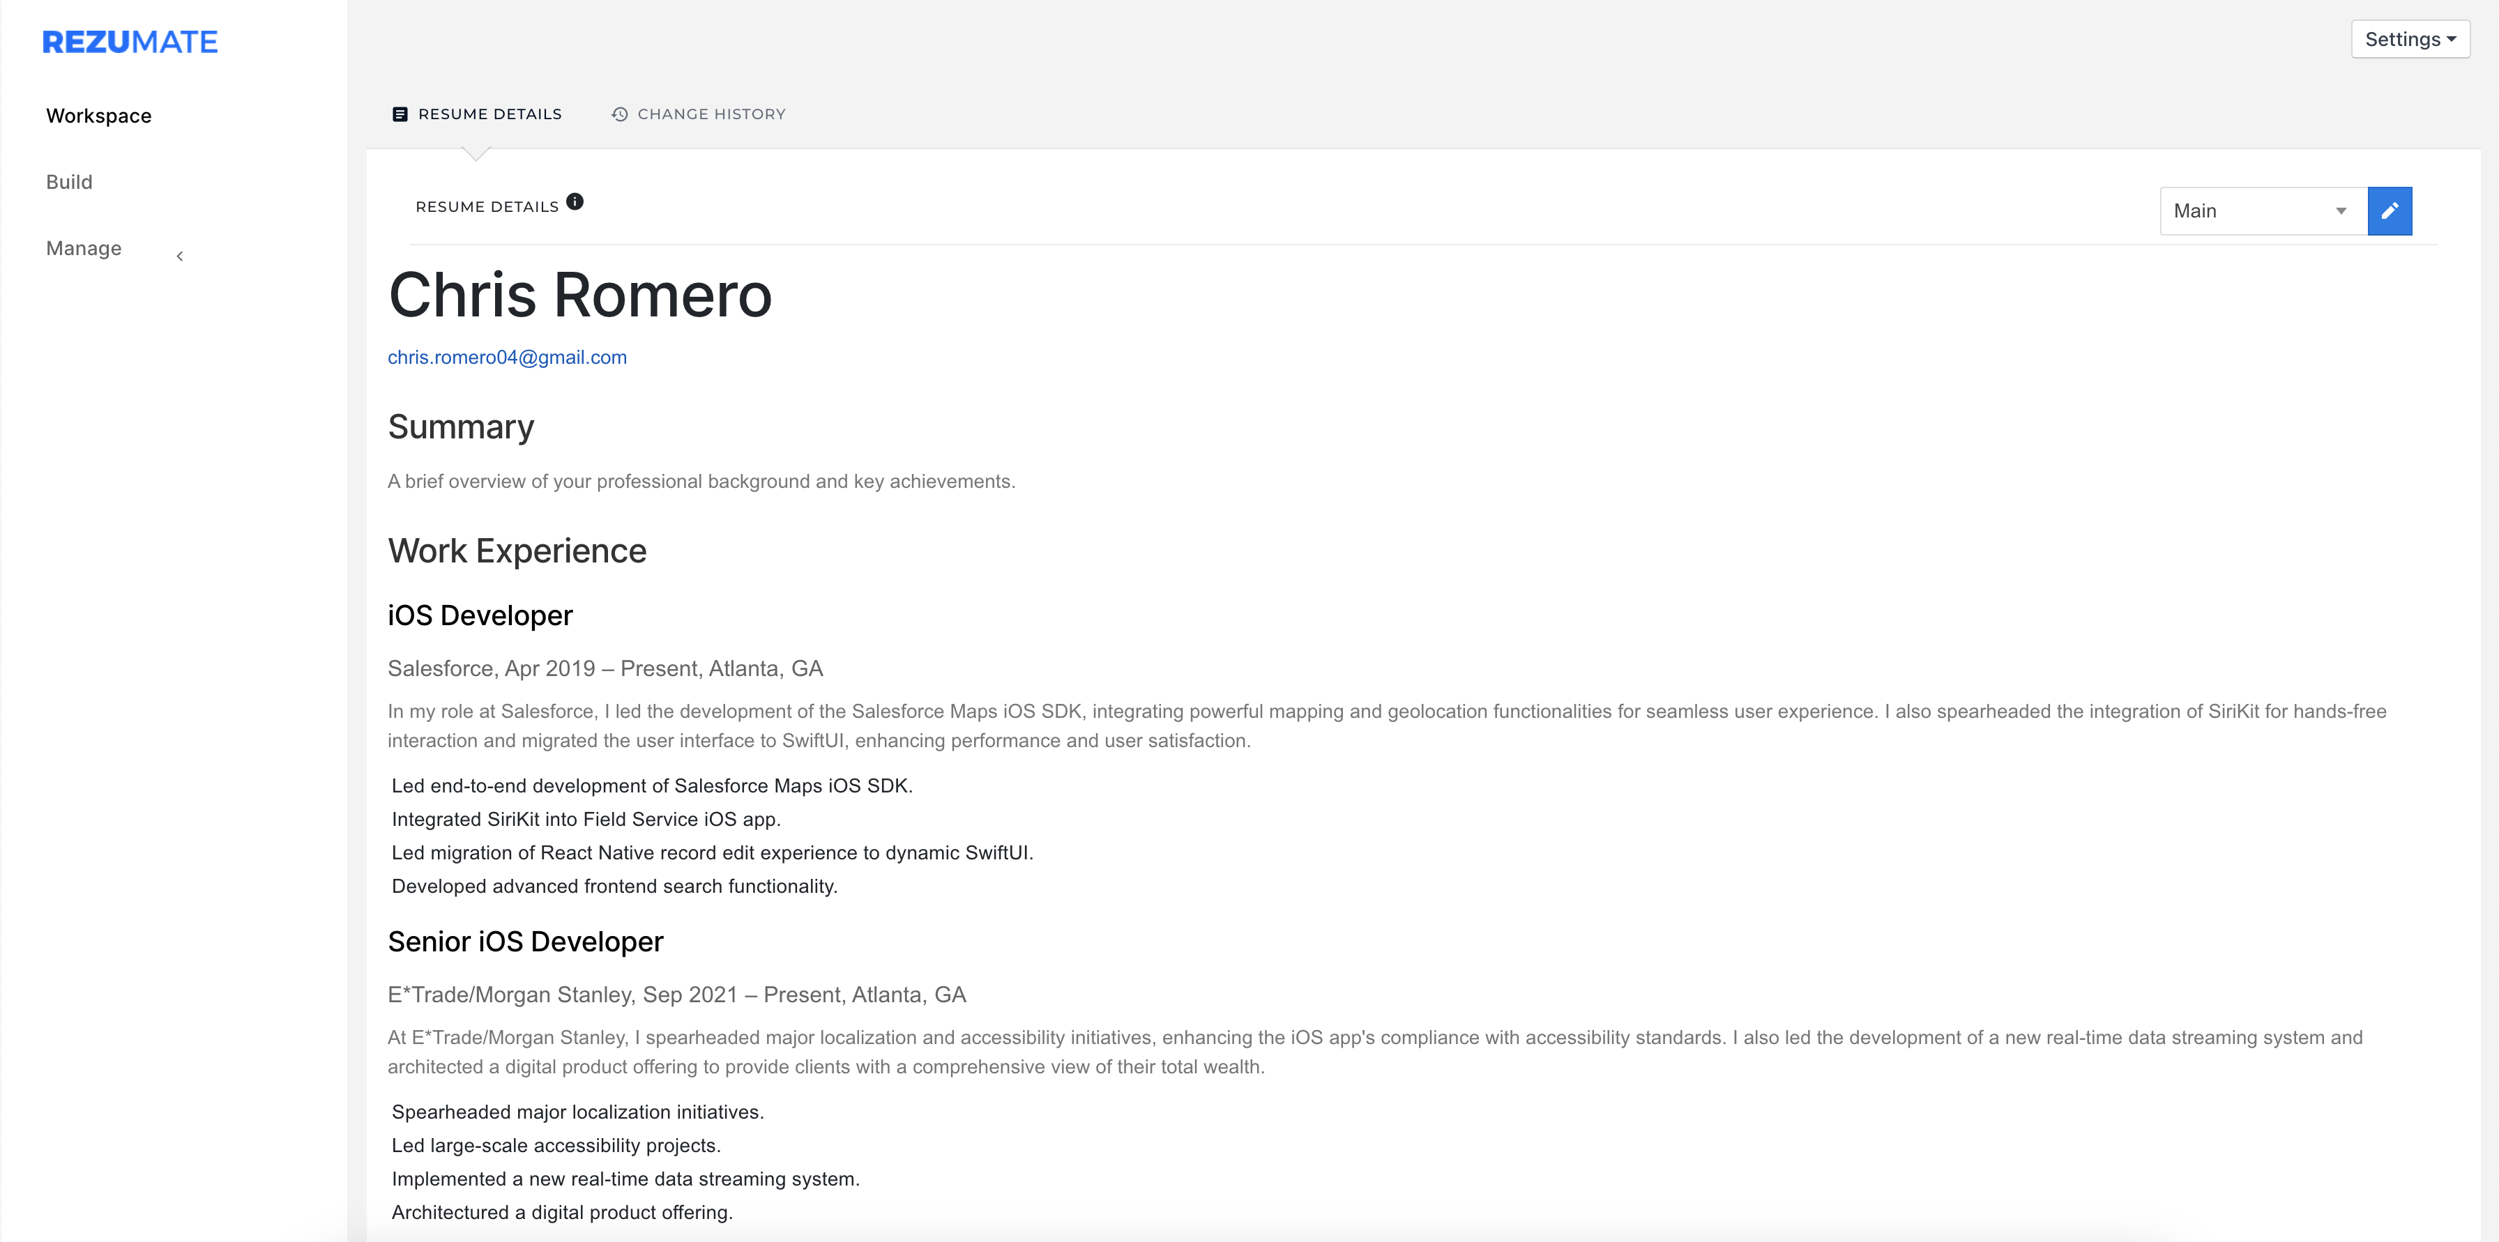This screenshot has width=2499, height=1242.
Task: Open Workspace in the sidebar
Action: pos(99,116)
